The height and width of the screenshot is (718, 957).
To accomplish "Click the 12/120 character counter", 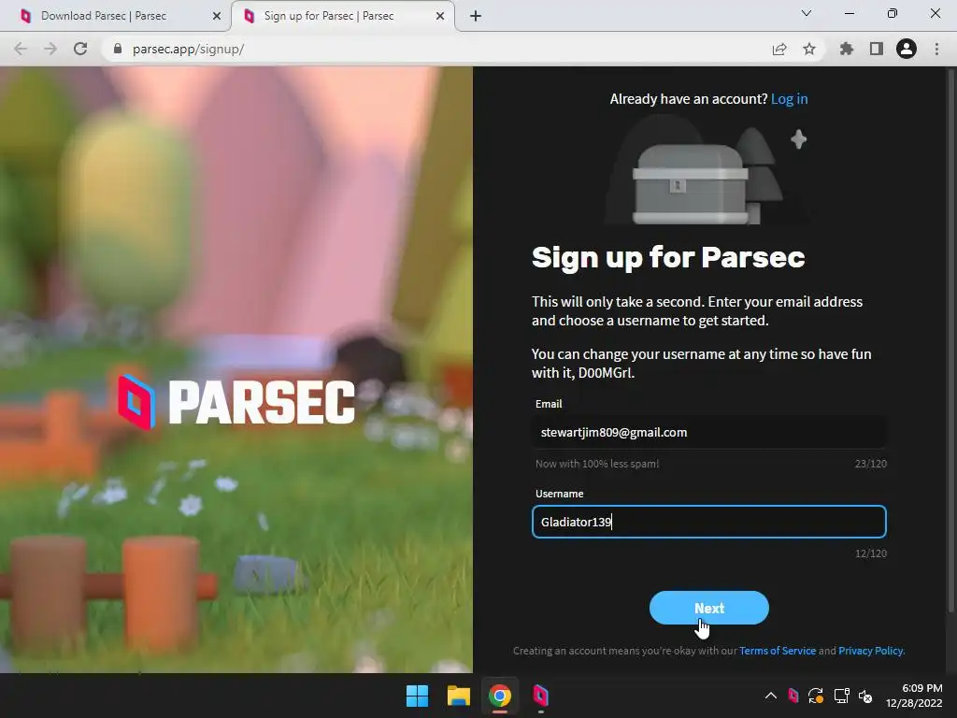I will point(870,553).
